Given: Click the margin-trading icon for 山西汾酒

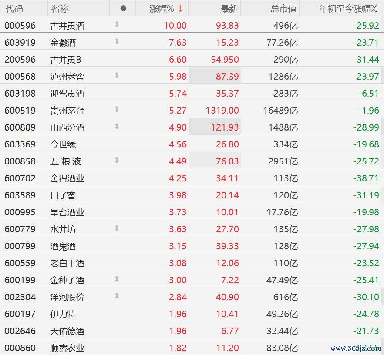Looking at the screenshot, I should pos(117,126).
